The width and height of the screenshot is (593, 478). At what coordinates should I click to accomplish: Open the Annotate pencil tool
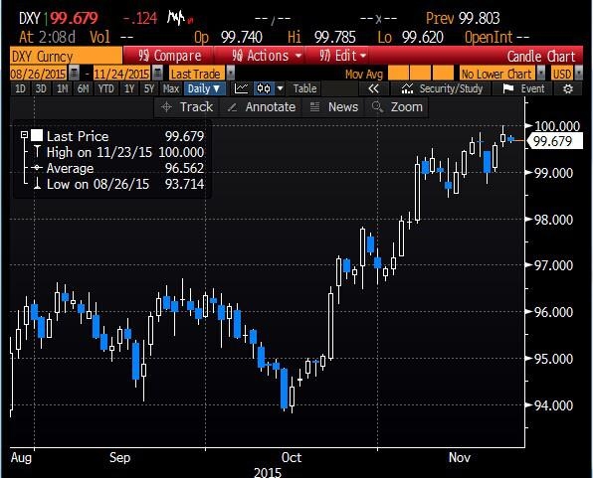[x=261, y=107]
